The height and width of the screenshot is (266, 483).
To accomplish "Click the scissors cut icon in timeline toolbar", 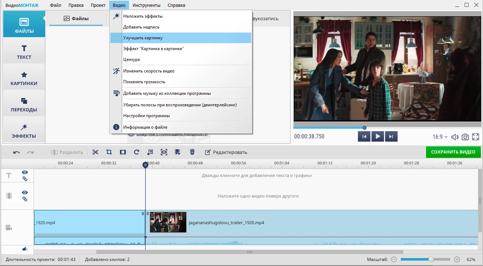I will coord(95,152).
